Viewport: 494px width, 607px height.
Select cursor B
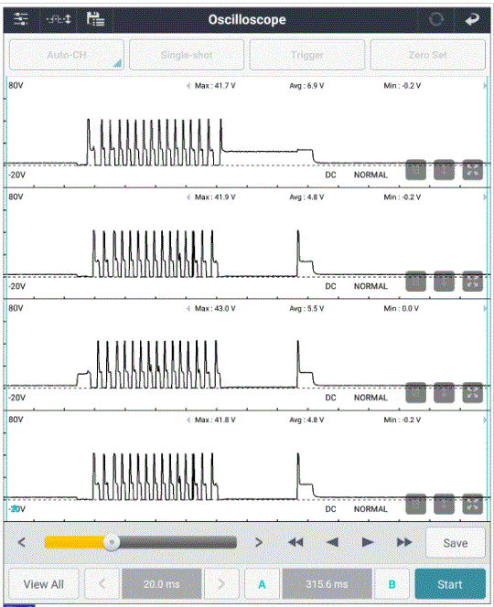point(392,584)
